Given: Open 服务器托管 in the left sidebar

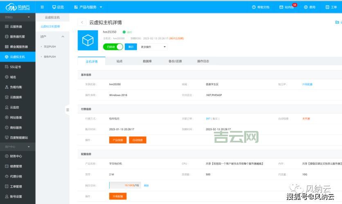Looking at the screenshot, I should coord(18,37).
